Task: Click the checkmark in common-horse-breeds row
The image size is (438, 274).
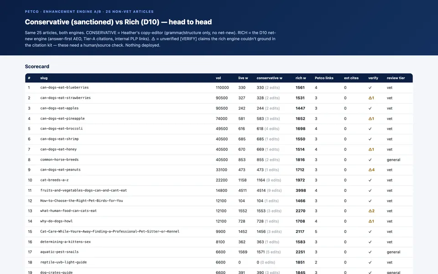Action: click(370, 160)
